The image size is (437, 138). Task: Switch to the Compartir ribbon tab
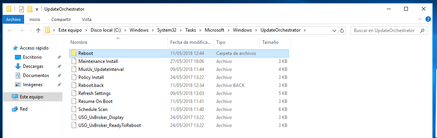coord(61,19)
